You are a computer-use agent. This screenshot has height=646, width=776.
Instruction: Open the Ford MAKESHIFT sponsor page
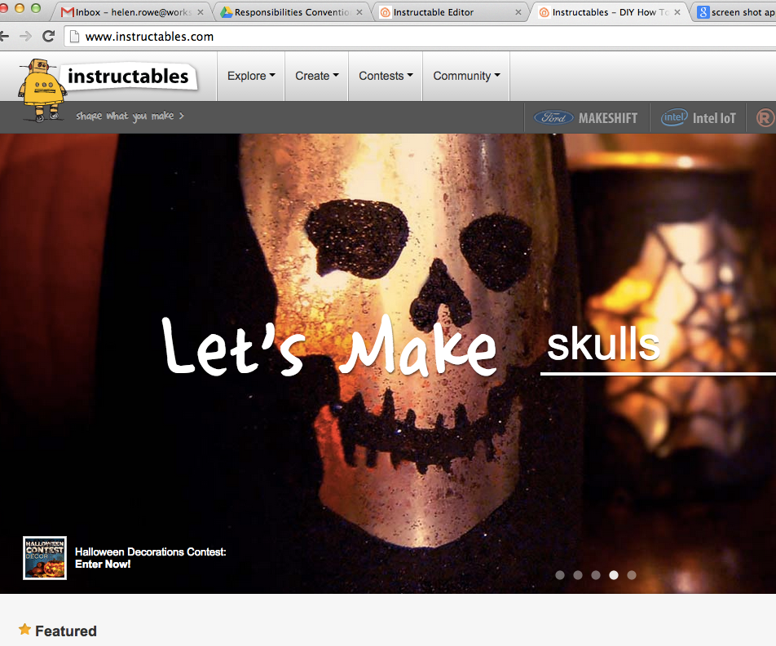tap(587, 117)
